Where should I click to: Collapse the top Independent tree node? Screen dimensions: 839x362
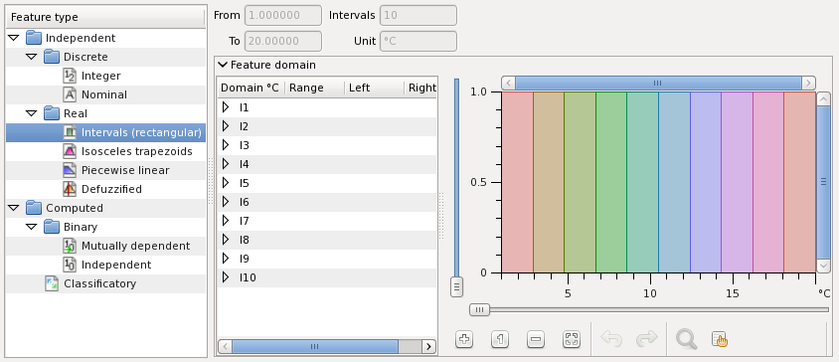(14, 38)
